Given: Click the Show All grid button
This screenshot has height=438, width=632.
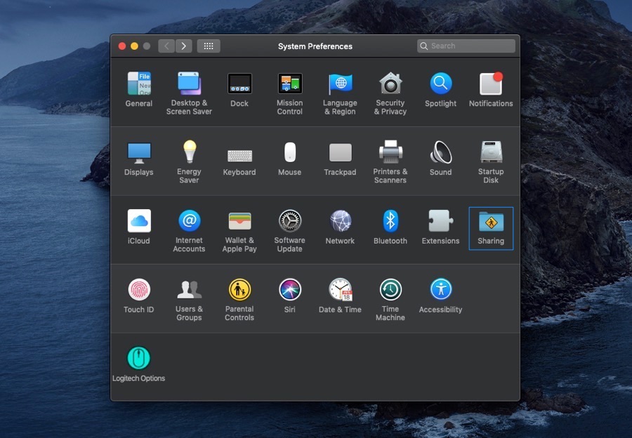Looking at the screenshot, I should coord(209,46).
